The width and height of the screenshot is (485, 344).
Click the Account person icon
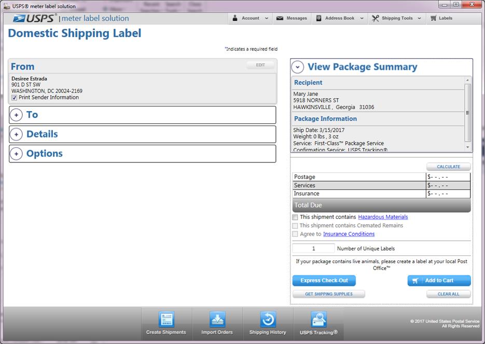click(x=235, y=18)
